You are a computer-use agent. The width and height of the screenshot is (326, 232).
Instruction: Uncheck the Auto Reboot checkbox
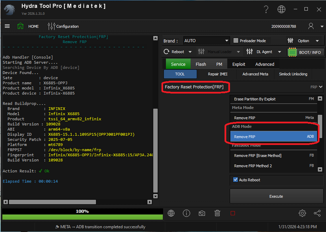pyautogui.click(x=236, y=180)
